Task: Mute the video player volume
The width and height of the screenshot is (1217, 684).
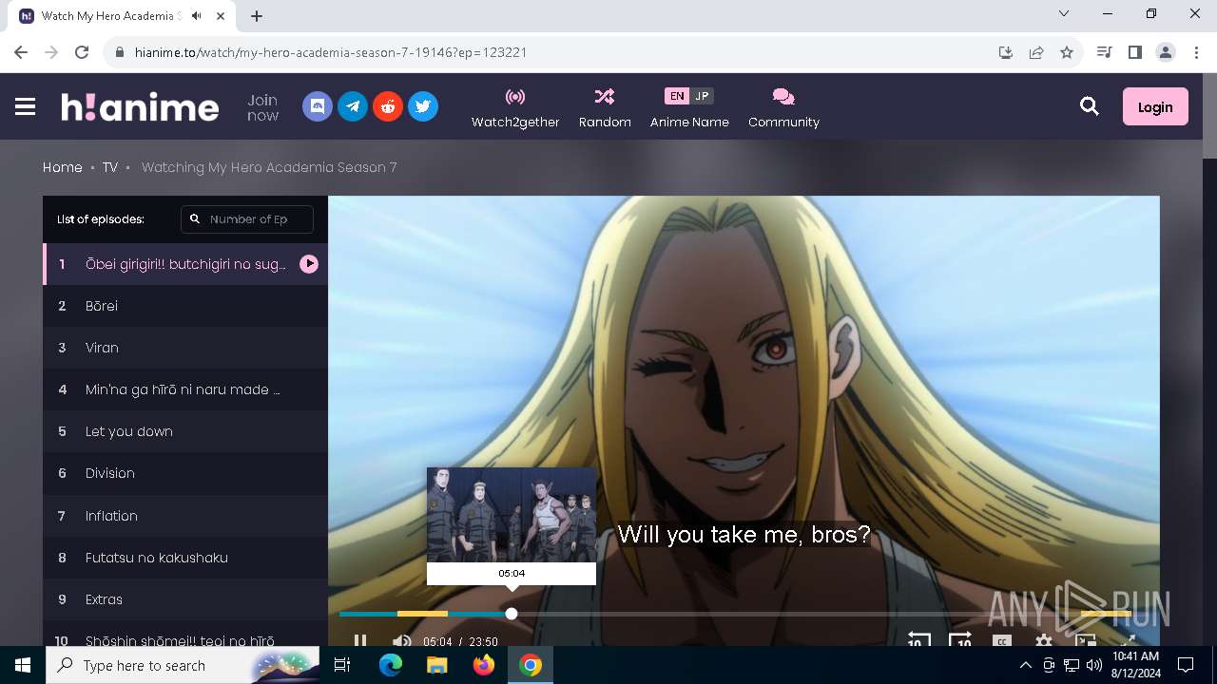Action: click(401, 640)
